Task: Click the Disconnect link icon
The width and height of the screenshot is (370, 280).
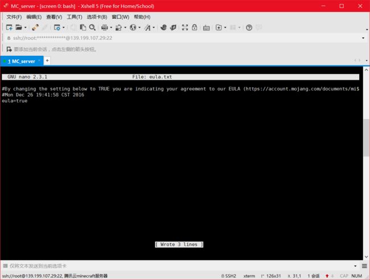Action: 35,27
